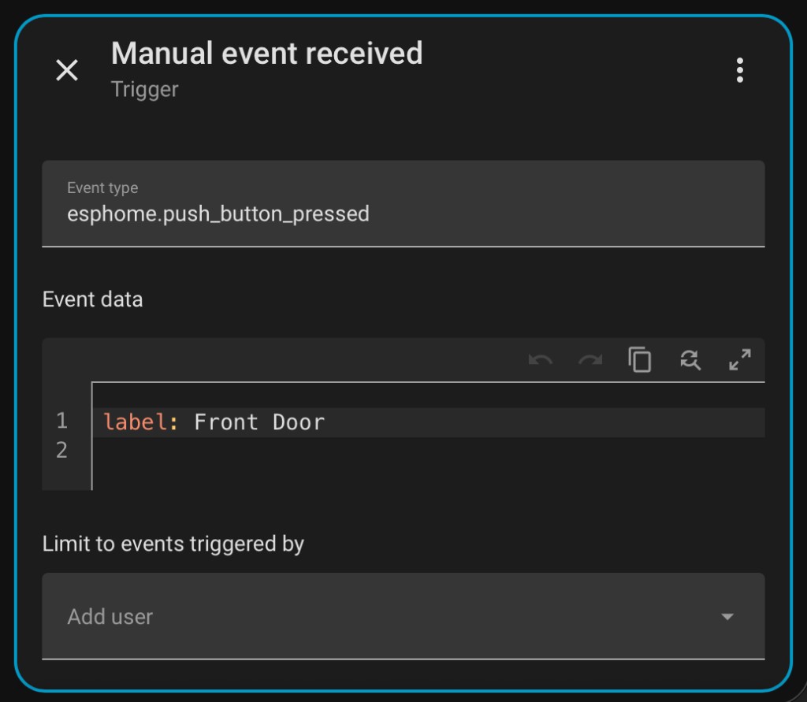The image size is (807, 702).
Task: Expand the event data editor to fullscreen
Action: click(739, 359)
